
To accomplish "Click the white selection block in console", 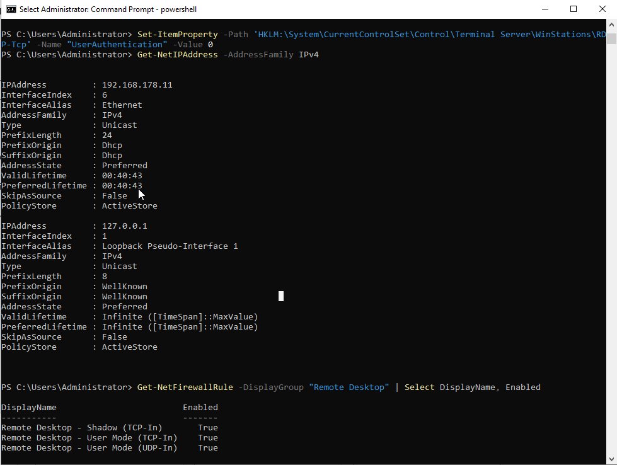I will coord(281,296).
